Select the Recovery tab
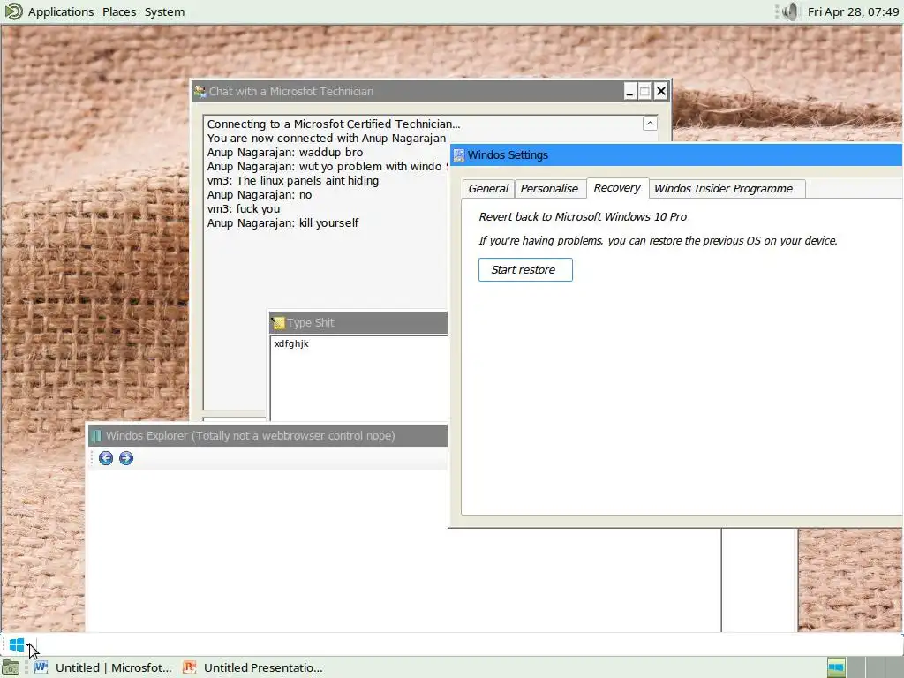The height and width of the screenshot is (678, 904). (x=617, y=188)
